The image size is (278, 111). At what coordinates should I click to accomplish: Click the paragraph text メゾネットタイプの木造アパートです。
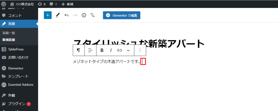[106, 62]
